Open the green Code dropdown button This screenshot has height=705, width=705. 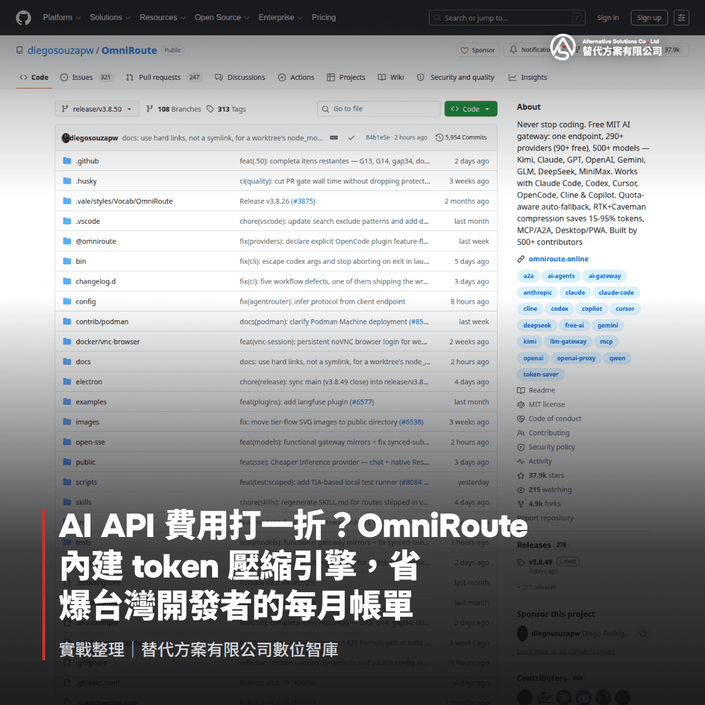point(471,109)
